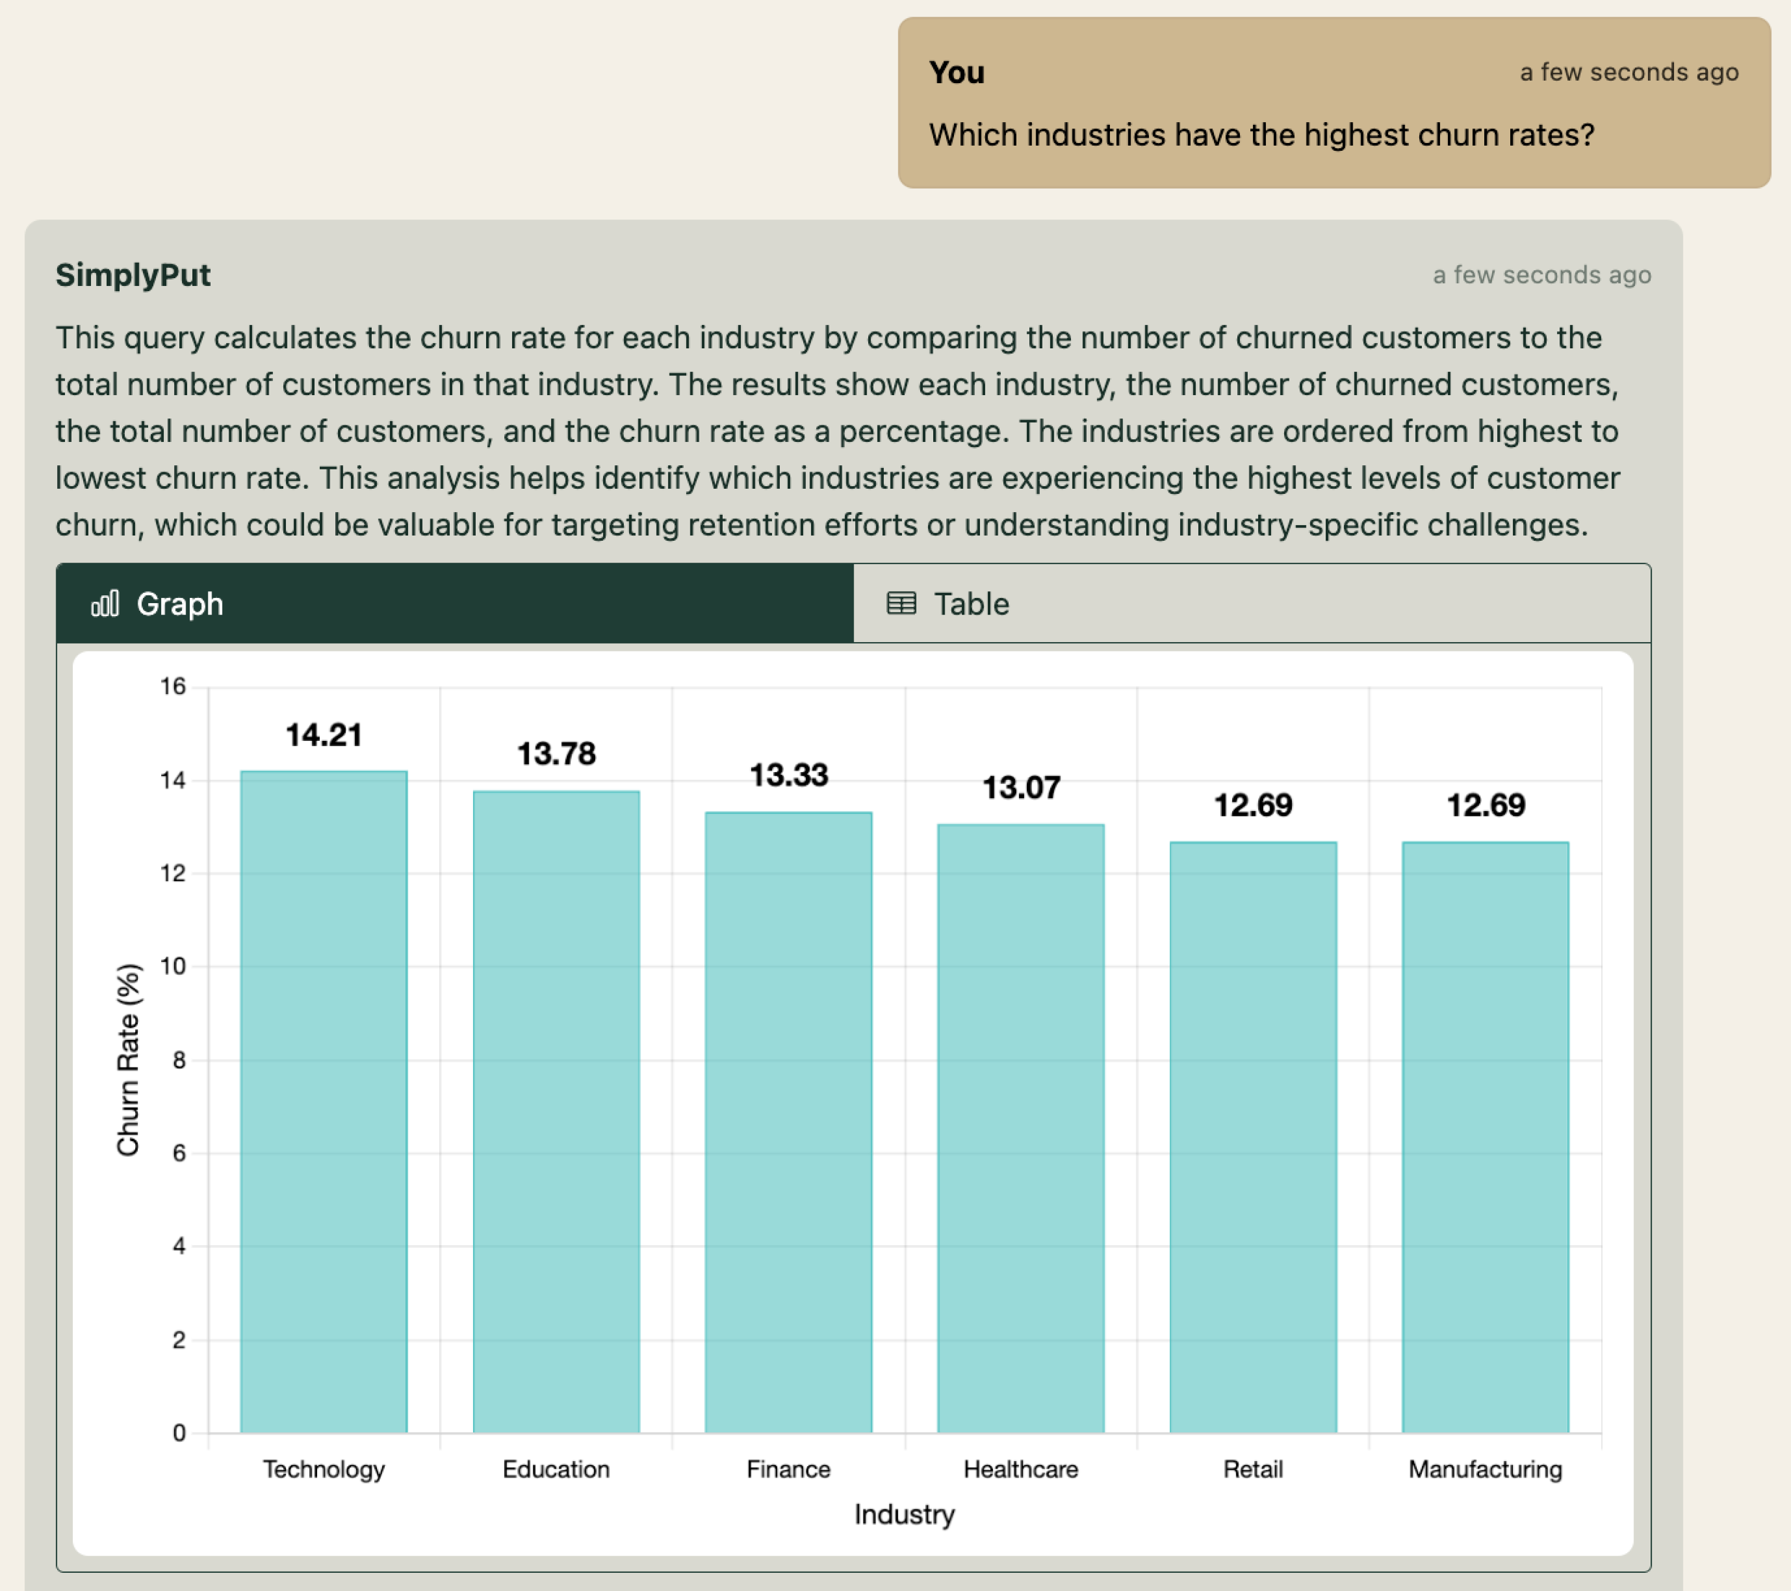Click the 12.69 label above Retail
The height and width of the screenshot is (1591, 1791).
[1253, 805]
